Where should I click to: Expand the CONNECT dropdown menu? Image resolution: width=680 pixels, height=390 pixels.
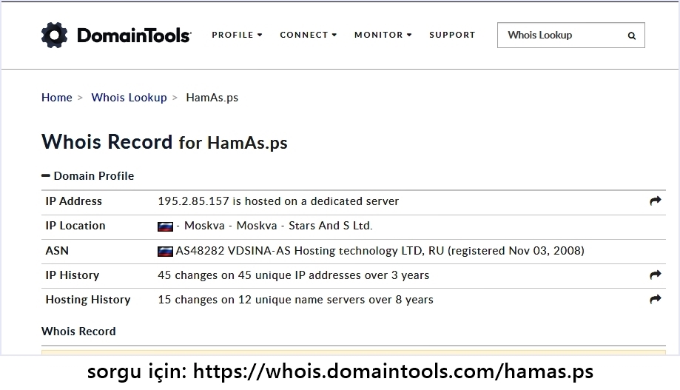point(308,35)
